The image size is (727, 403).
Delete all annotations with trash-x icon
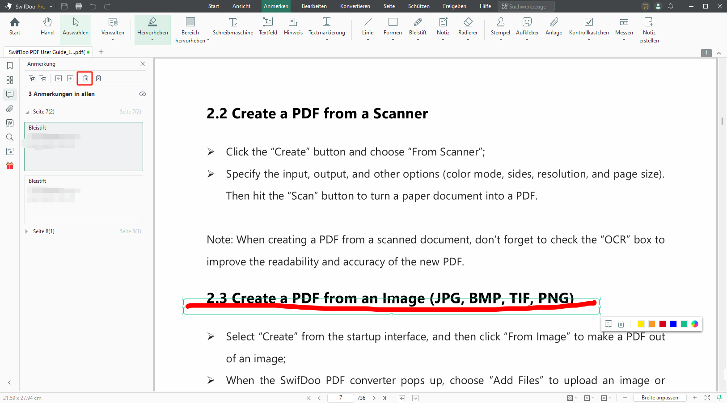click(x=98, y=78)
